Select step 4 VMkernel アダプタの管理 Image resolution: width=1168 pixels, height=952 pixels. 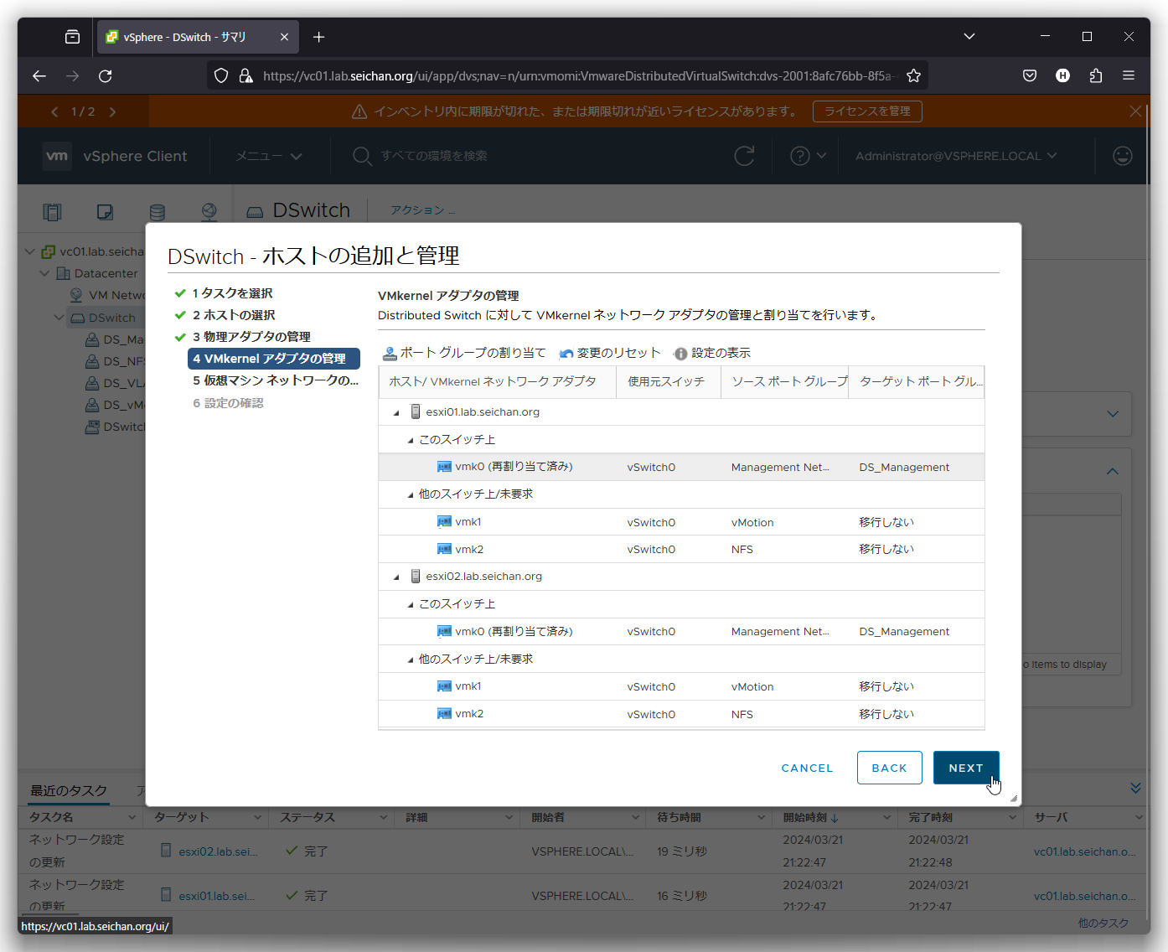274,359
